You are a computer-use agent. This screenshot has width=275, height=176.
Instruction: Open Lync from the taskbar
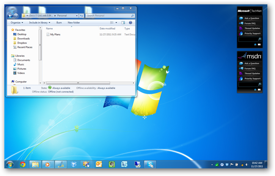click(x=124, y=165)
